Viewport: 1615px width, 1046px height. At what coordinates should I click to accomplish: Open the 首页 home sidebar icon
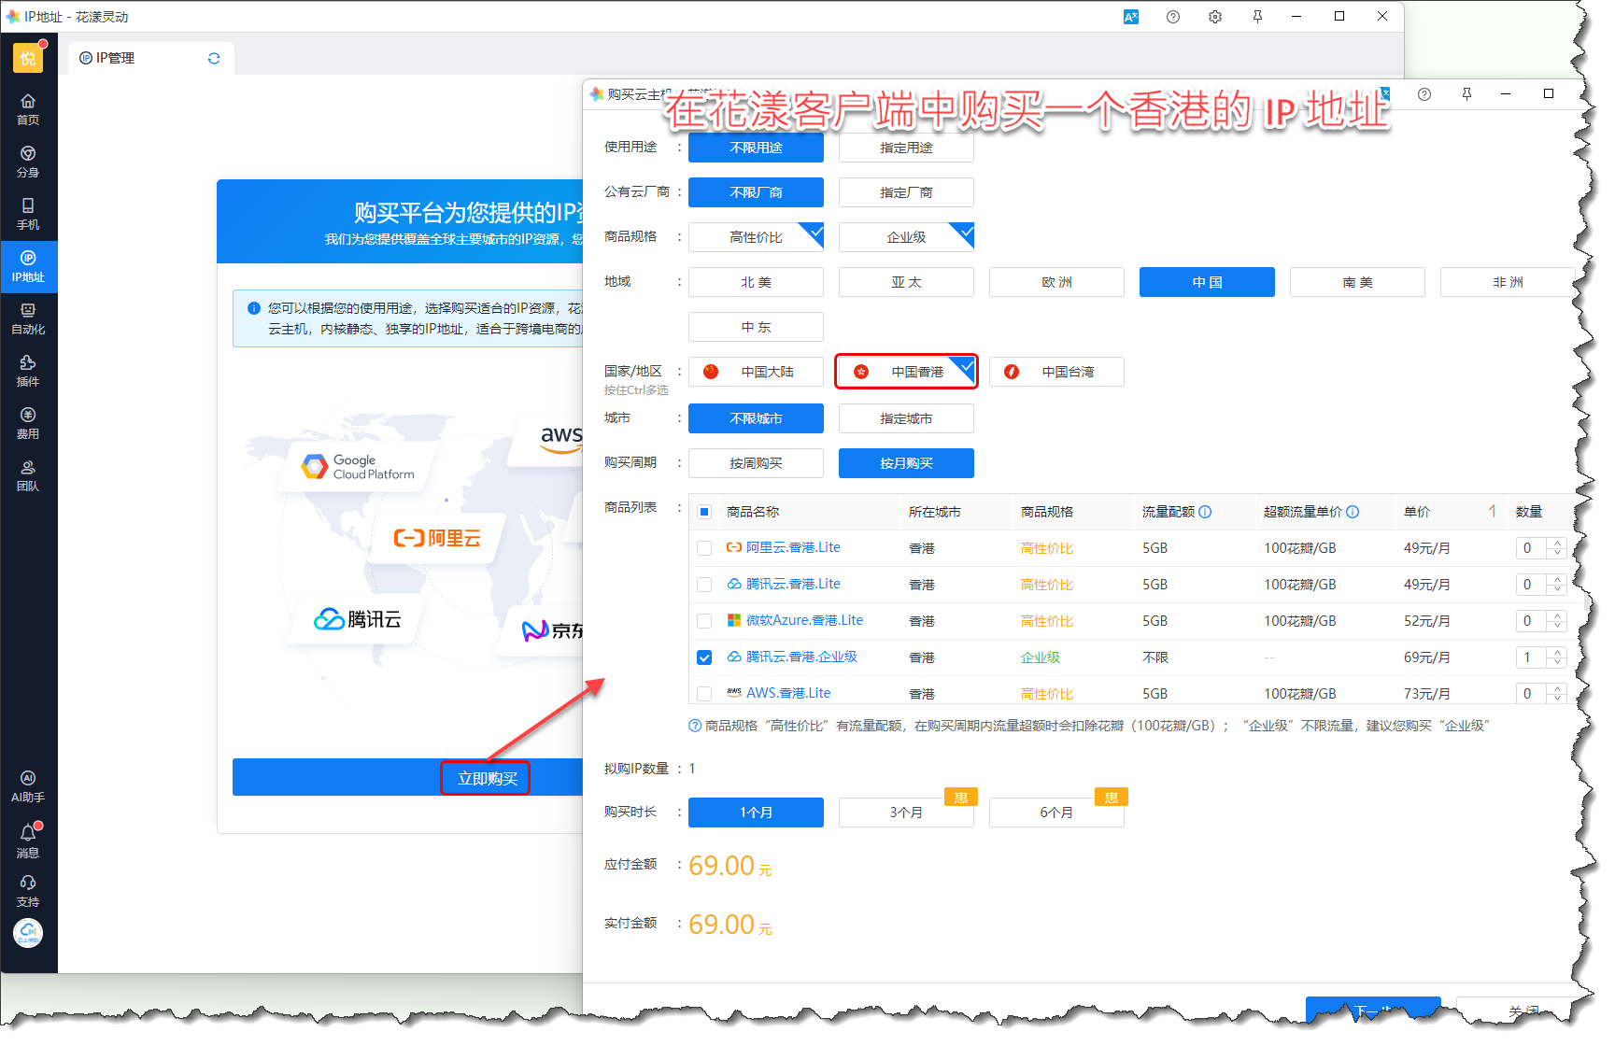click(x=28, y=109)
